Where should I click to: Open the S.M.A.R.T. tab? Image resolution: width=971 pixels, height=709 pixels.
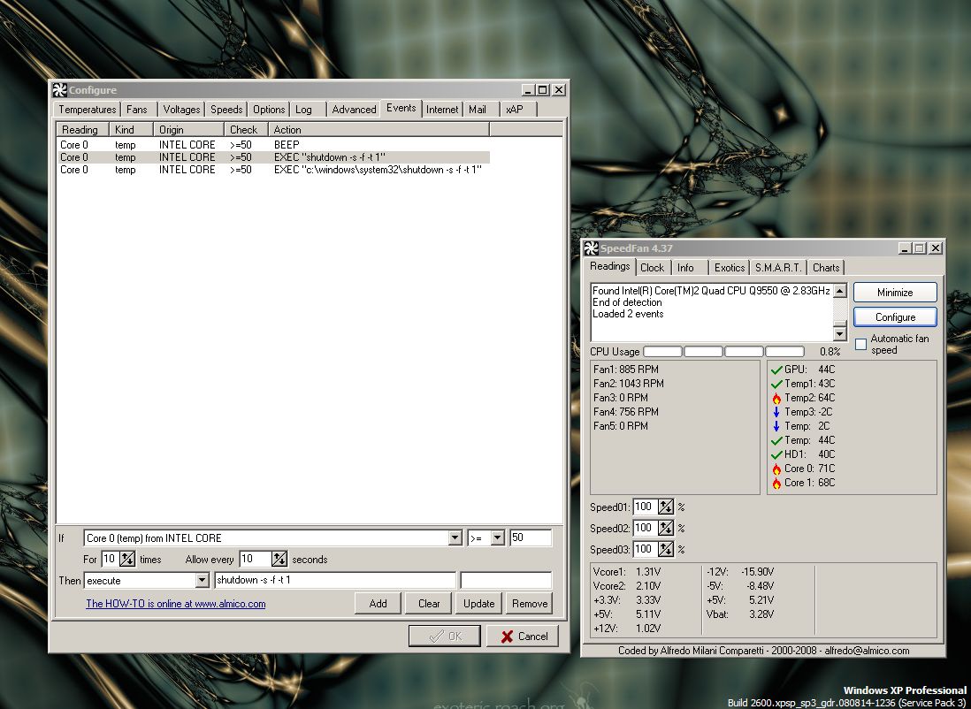point(778,268)
